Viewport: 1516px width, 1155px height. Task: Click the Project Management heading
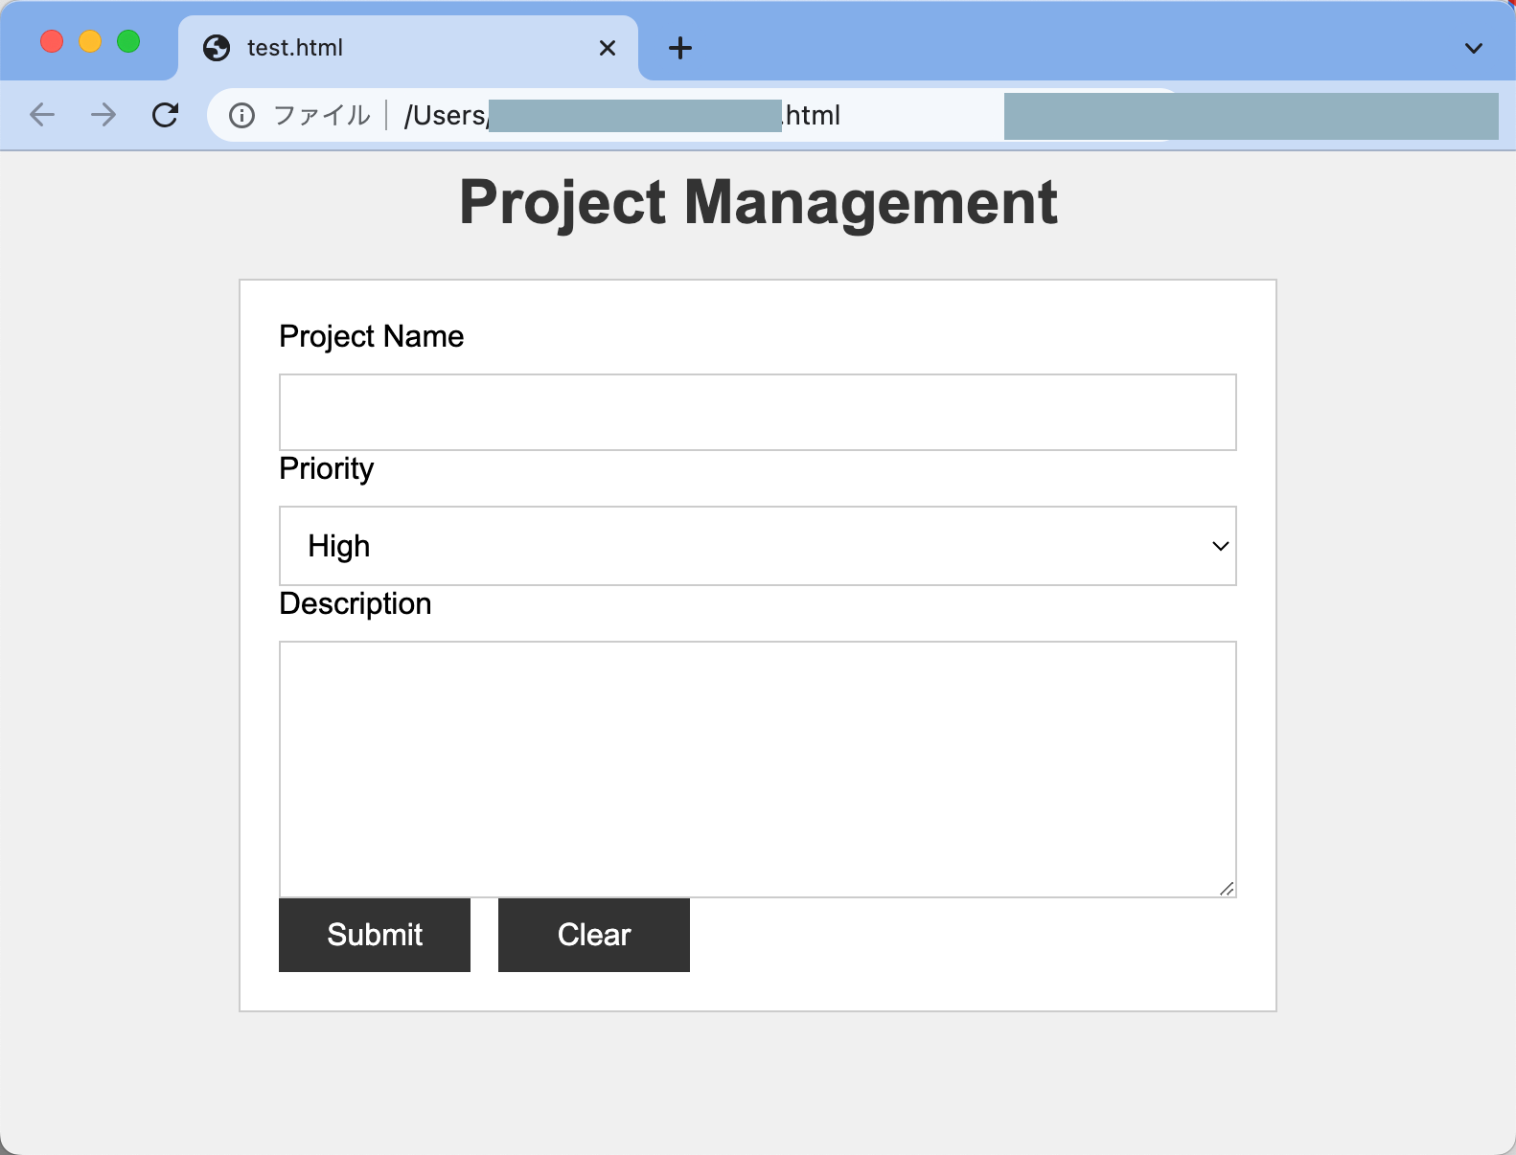click(758, 203)
